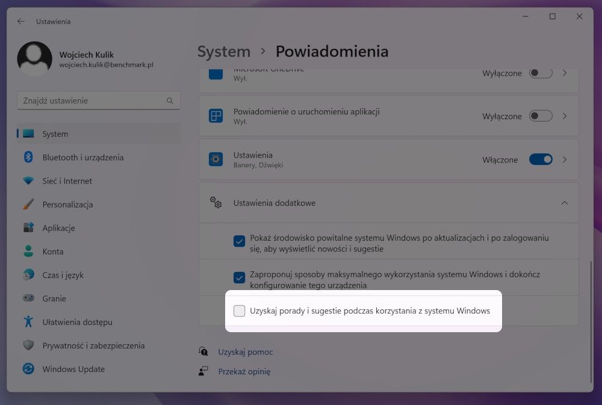602x405 pixels.
Task: Click the user avatar picture
Action: click(34, 59)
